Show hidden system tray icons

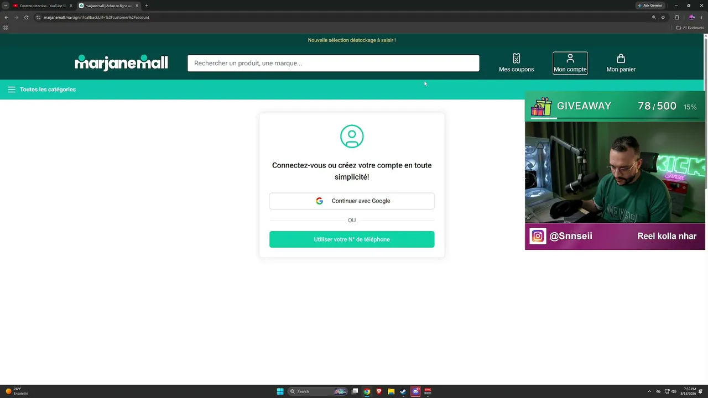[x=649, y=391]
